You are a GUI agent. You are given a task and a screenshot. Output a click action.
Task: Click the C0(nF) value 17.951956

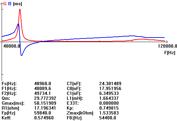(x=110, y=88)
